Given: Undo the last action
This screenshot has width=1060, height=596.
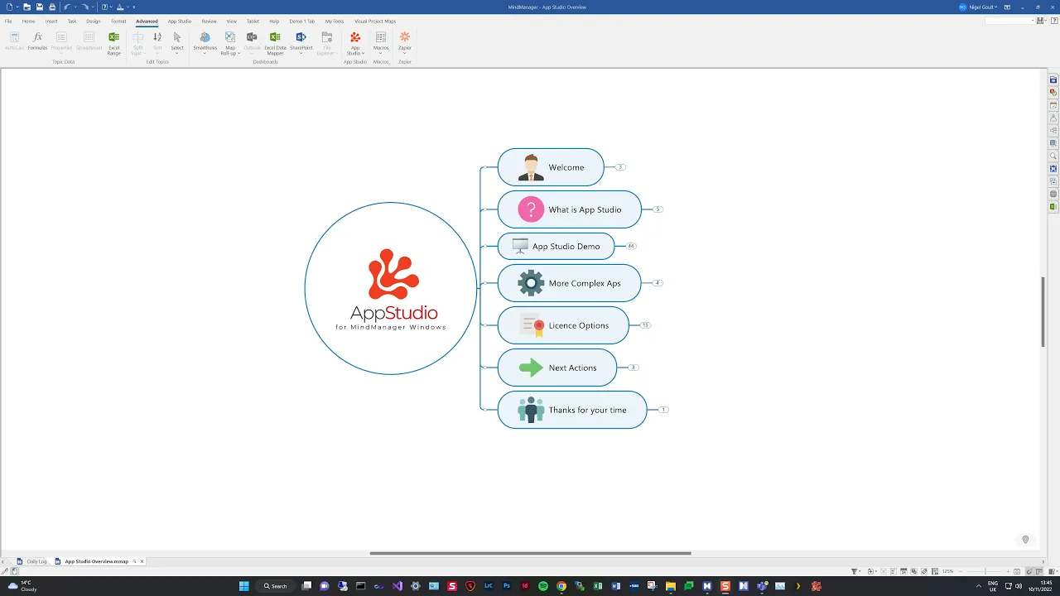Looking at the screenshot, I should point(66,7).
